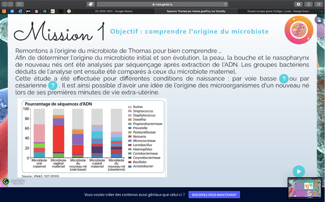Add a new browser tab
The image size is (325, 202).
(322, 11)
